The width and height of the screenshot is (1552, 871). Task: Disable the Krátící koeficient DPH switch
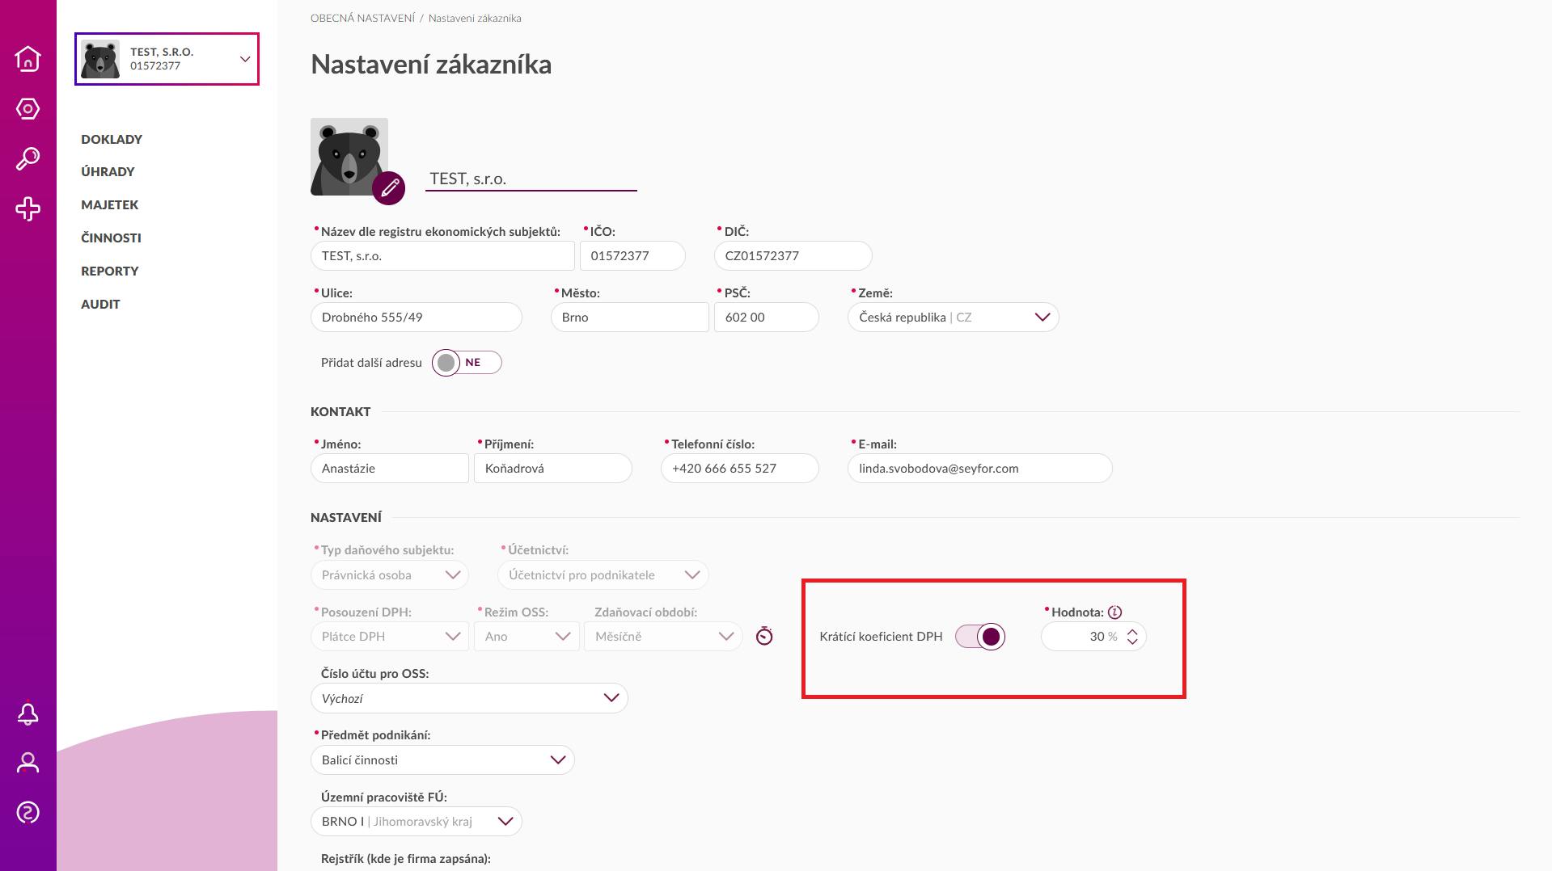click(x=980, y=637)
